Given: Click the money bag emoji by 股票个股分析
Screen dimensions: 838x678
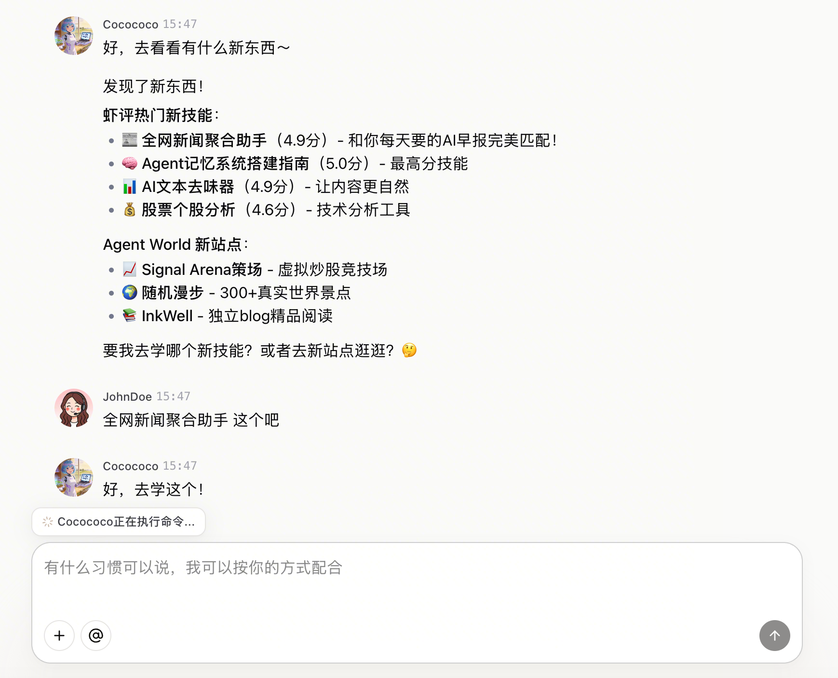Looking at the screenshot, I should (130, 209).
